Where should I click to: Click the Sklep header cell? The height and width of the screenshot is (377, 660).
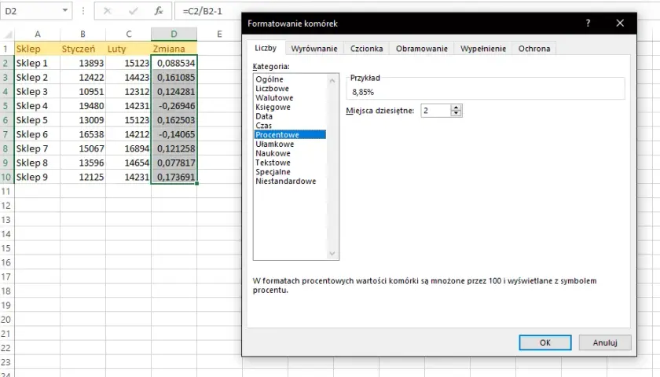(x=38, y=49)
